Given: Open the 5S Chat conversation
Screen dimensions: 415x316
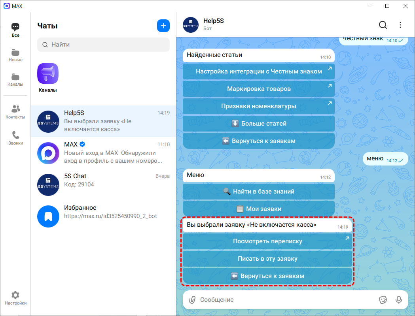Looking at the screenshot, I should (x=103, y=184).
